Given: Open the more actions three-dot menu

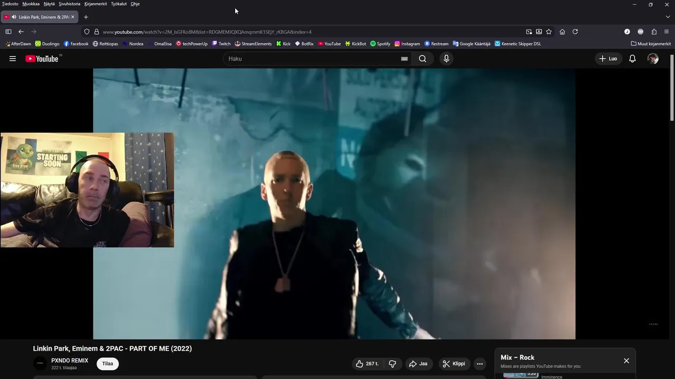Looking at the screenshot, I should (479, 364).
